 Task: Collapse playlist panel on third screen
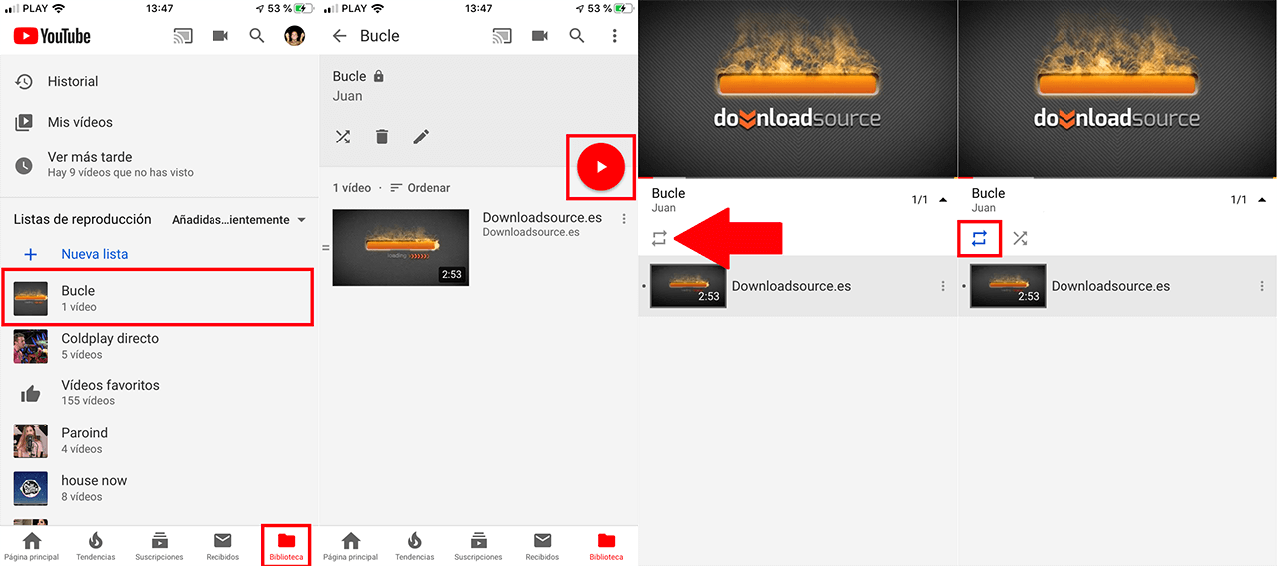[943, 200]
